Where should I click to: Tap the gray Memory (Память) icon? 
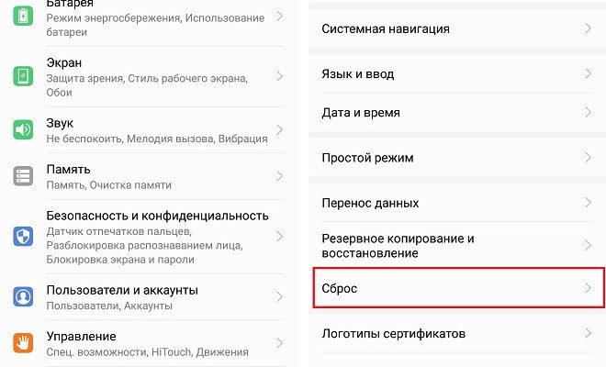[23, 176]
